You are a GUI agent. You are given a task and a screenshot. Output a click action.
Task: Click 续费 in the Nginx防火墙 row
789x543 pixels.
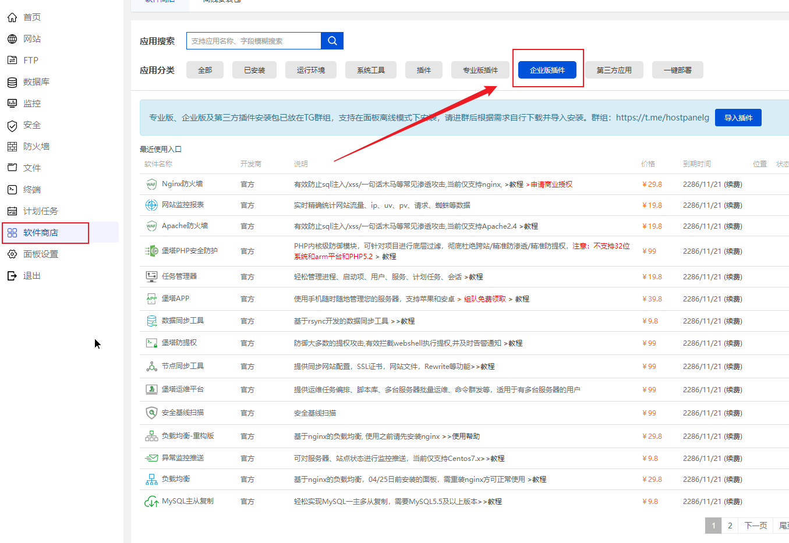pos(733,184)
